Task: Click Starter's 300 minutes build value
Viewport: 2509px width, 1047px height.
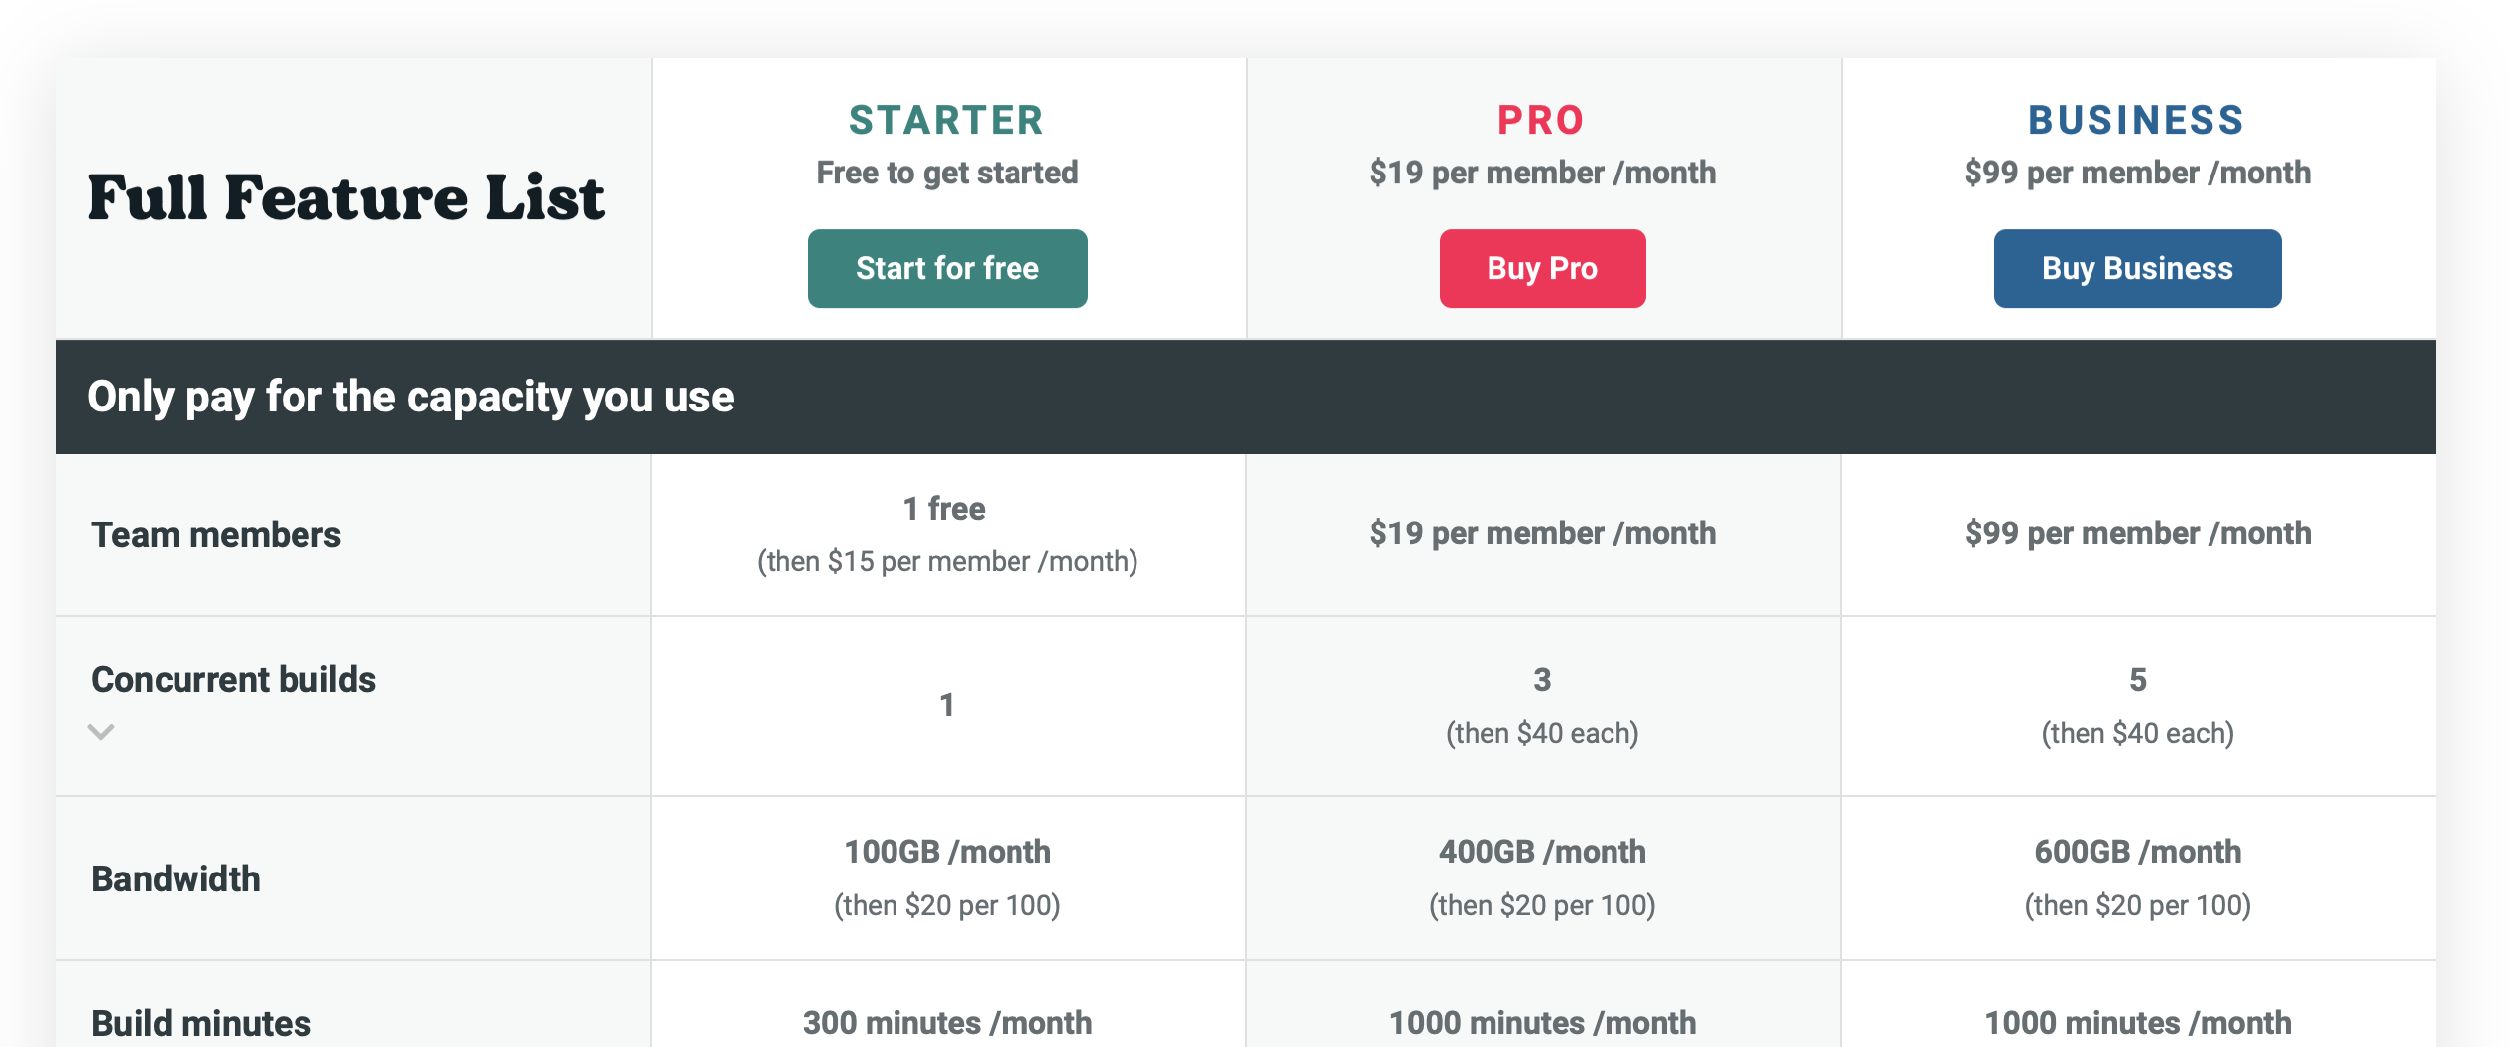Action: pyautogui.click(x=946, y=1022)
